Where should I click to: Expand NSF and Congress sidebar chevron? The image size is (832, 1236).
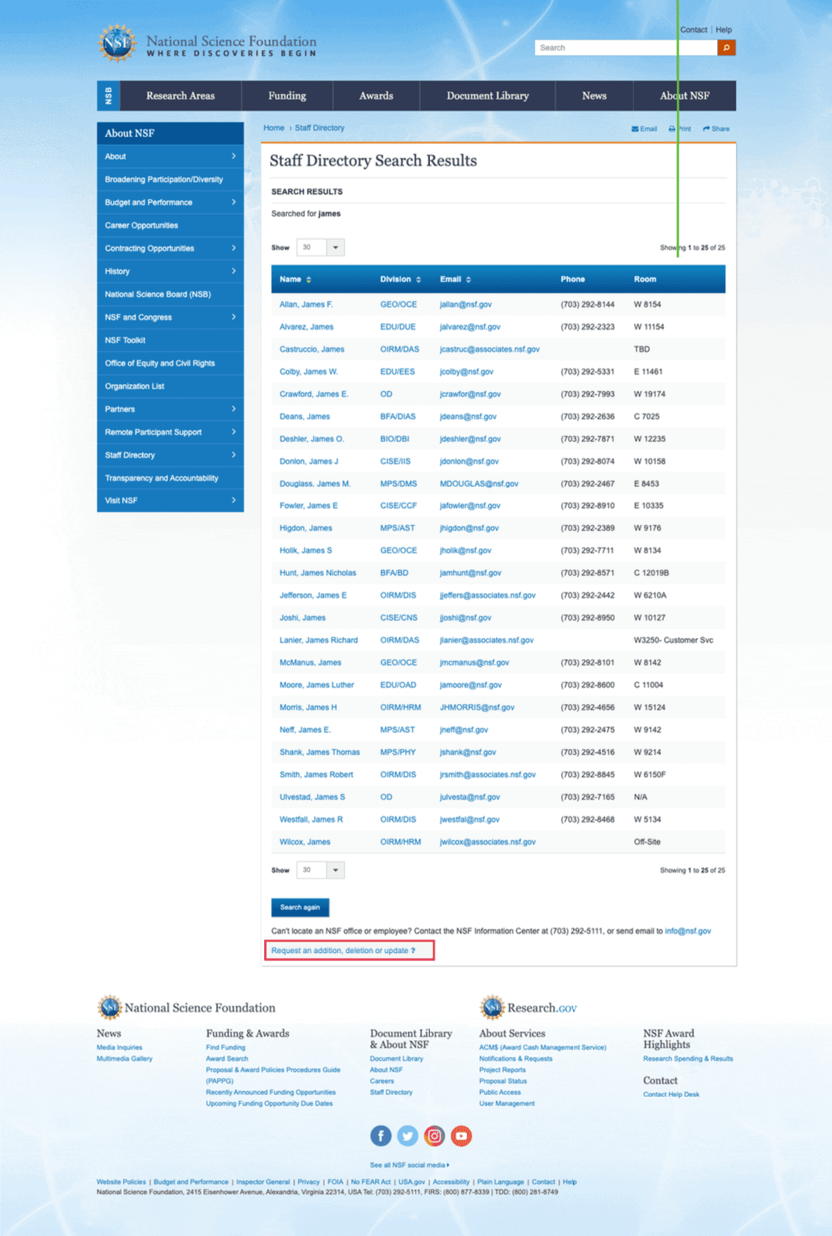233,317
